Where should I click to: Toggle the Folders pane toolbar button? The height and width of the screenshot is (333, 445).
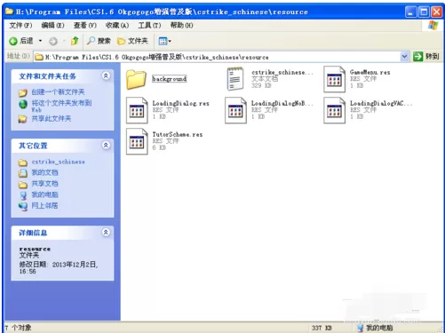point(132,41)
